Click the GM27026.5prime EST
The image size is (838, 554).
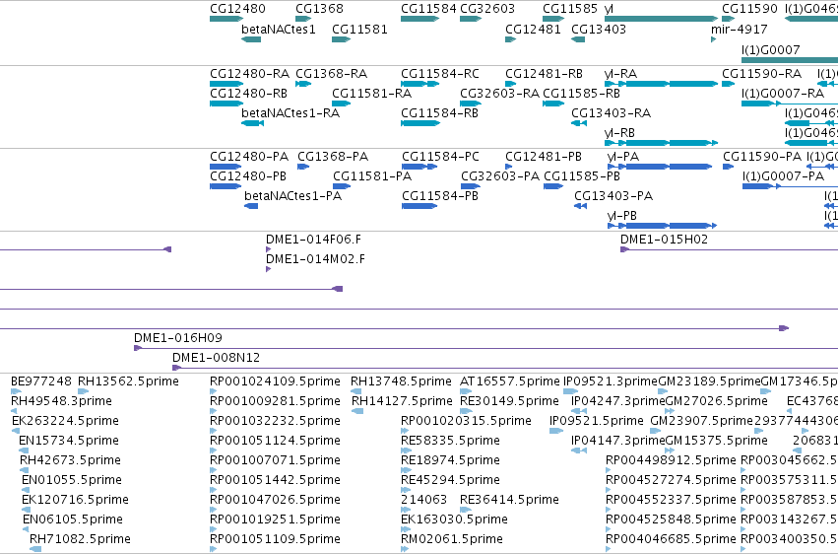670,411
